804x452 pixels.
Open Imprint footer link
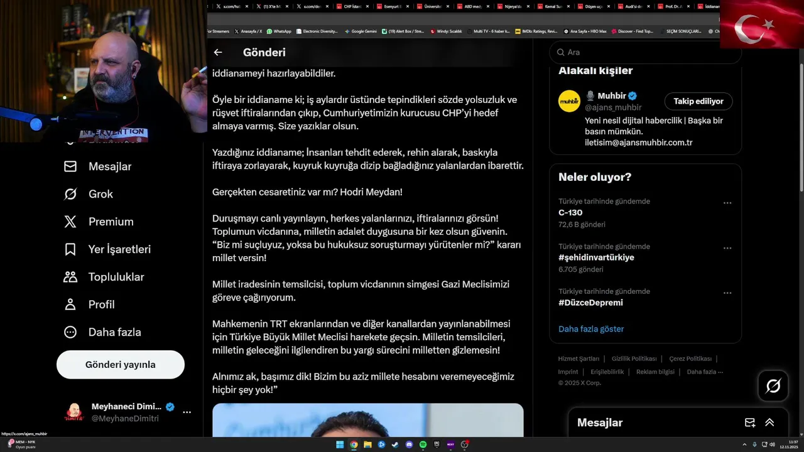(568, 372)
